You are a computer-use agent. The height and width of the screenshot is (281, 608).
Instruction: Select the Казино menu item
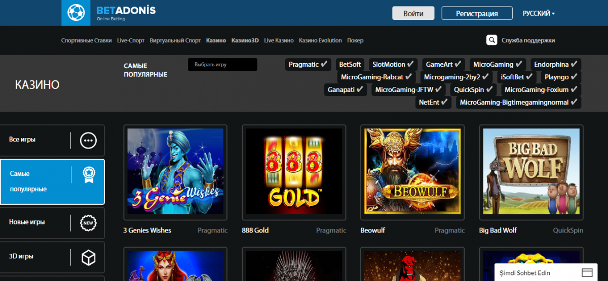pos(216,40)
